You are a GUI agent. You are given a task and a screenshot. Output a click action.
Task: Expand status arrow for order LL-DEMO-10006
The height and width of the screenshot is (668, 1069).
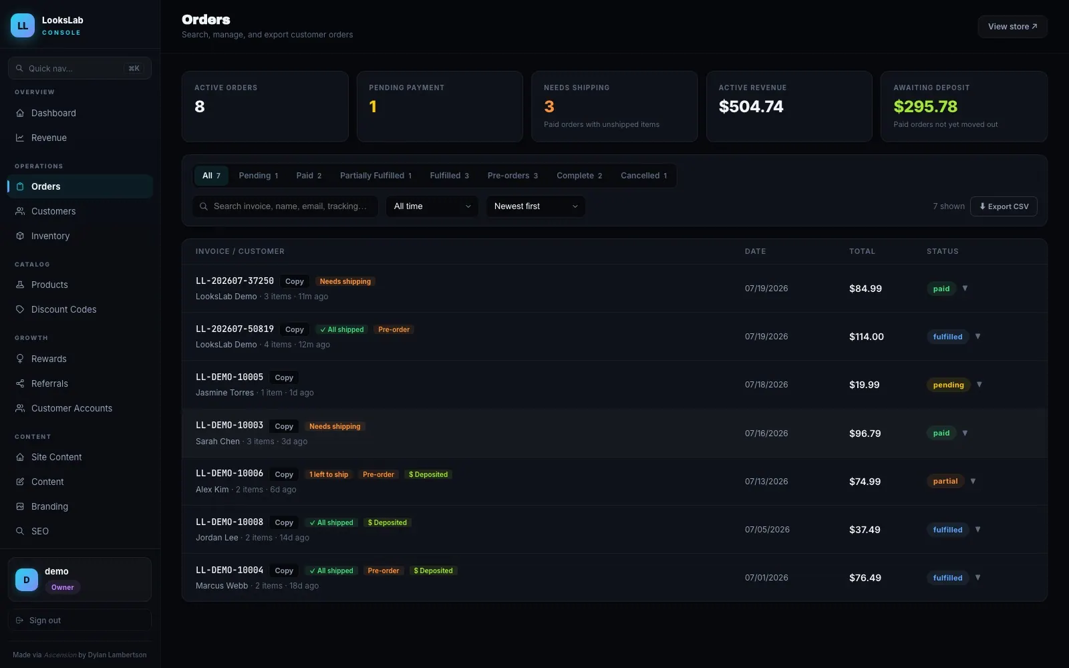[x=973, y=481]
